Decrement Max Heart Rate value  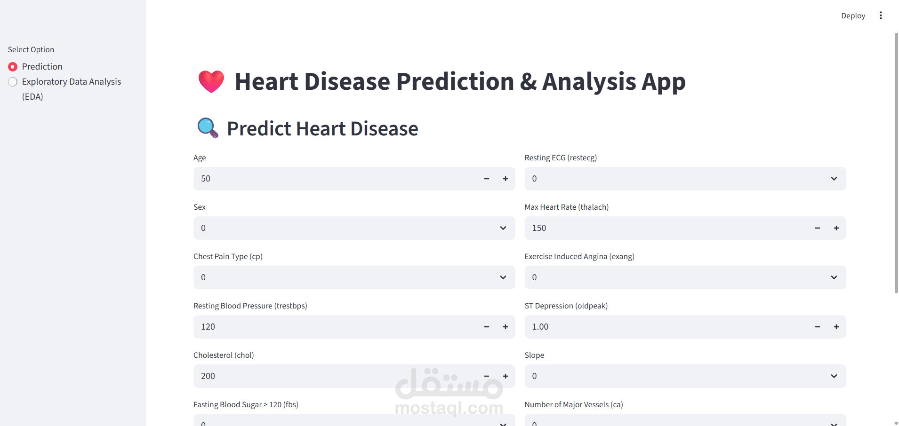pos(817,228)
